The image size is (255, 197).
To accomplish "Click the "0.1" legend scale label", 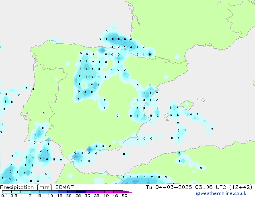I will (x=4, y=195).
